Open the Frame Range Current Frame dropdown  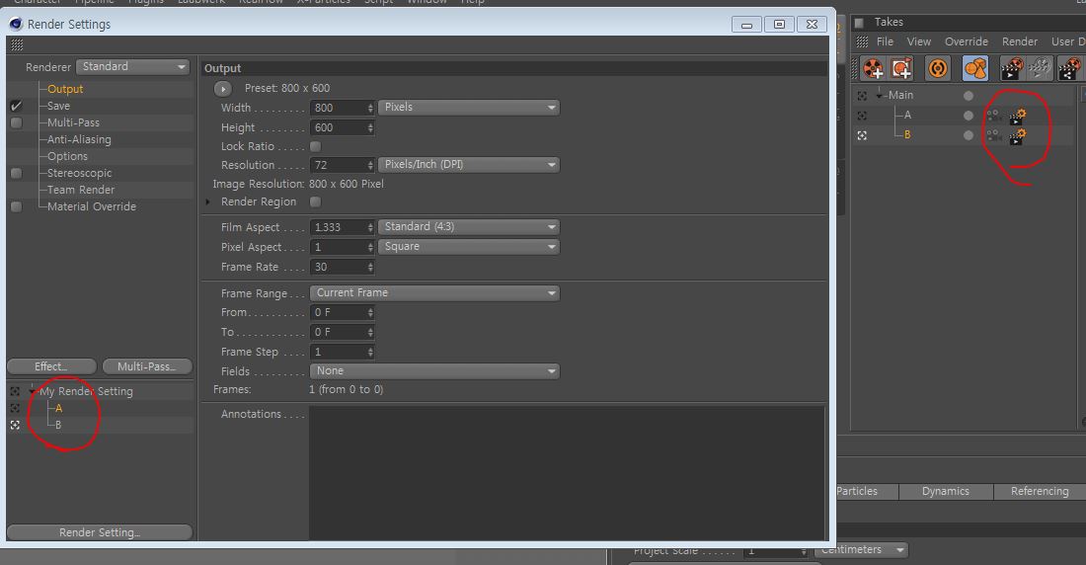(435, 293)
